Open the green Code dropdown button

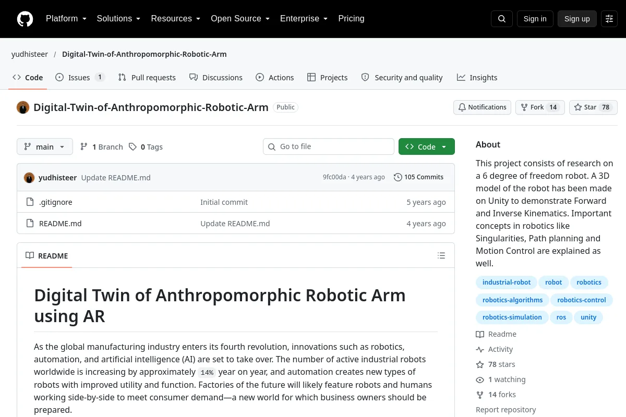coord(427,146)
